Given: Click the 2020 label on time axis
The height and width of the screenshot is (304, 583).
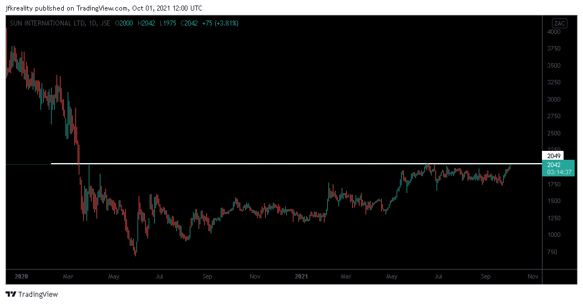Looking at the screenshot, I should (21, 276).
